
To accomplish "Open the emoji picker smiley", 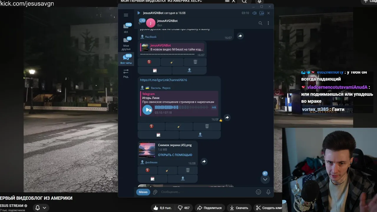I will tap(258, 192).
